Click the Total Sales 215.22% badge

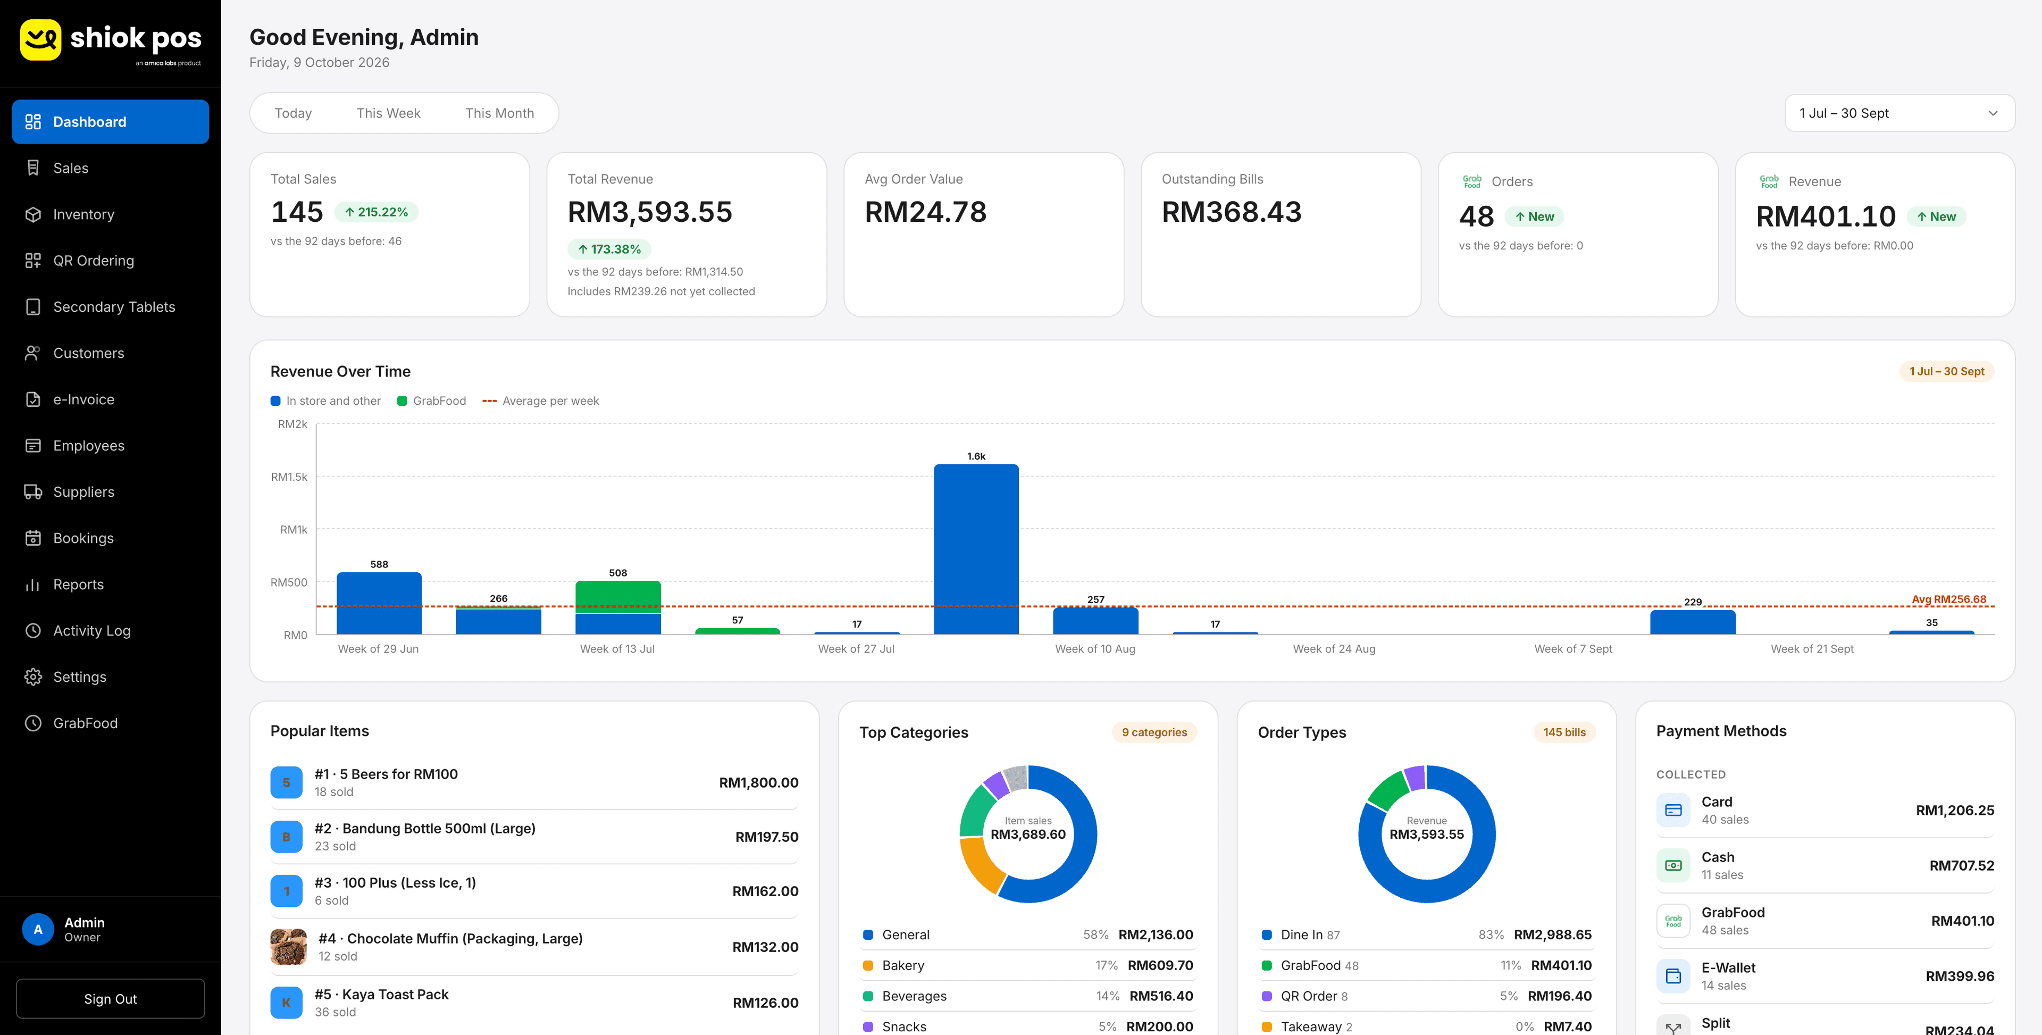376,213
